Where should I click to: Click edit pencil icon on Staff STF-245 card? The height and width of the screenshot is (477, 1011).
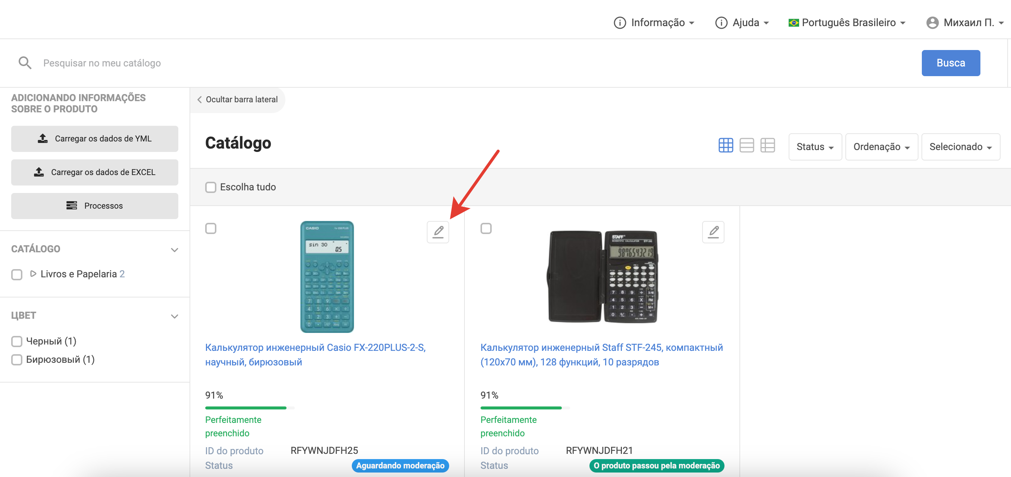click(713, 232)
